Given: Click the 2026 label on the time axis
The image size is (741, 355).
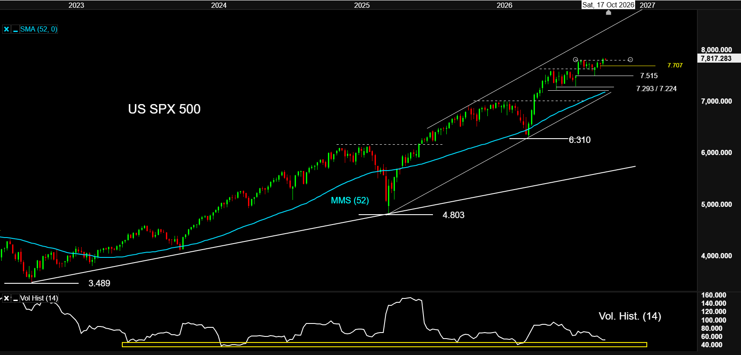Looking at the screenshot, I should click(504, 5).
